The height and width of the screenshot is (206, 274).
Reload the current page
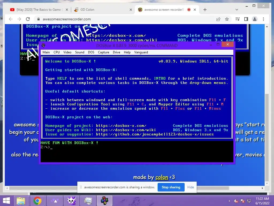pos(28,19)
